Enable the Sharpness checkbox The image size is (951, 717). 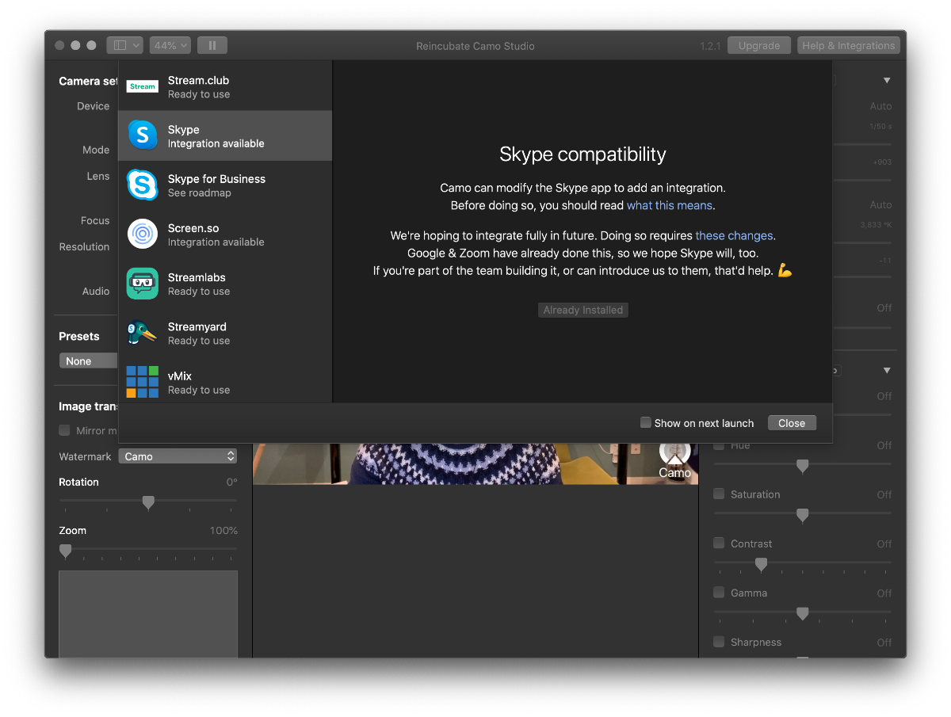[x=719, y=642]
